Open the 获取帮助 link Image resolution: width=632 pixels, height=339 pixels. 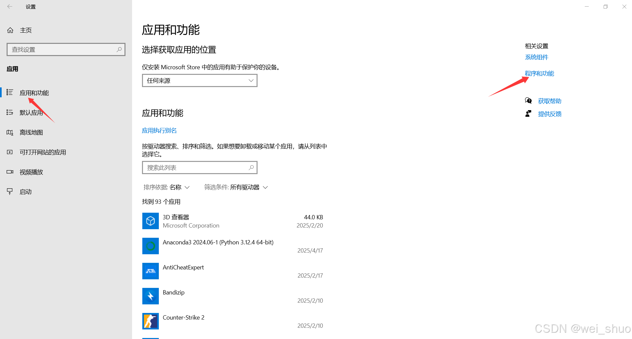[x=550, y=101]
